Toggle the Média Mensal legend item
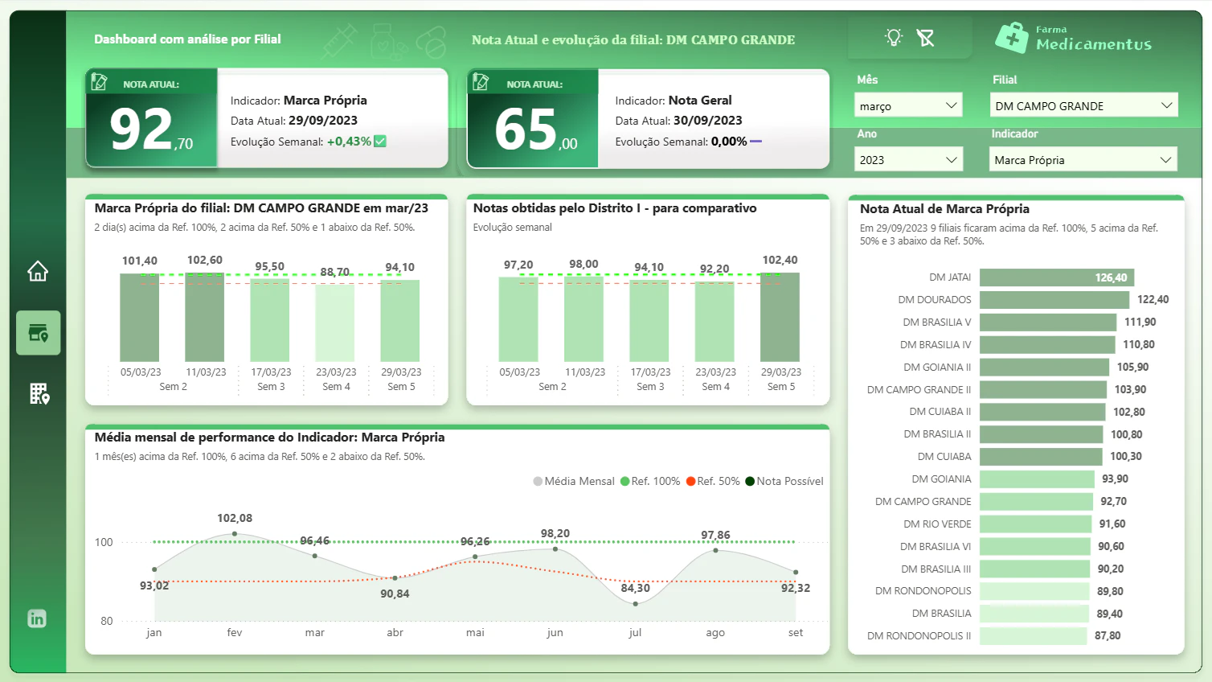 coord(574,481)
